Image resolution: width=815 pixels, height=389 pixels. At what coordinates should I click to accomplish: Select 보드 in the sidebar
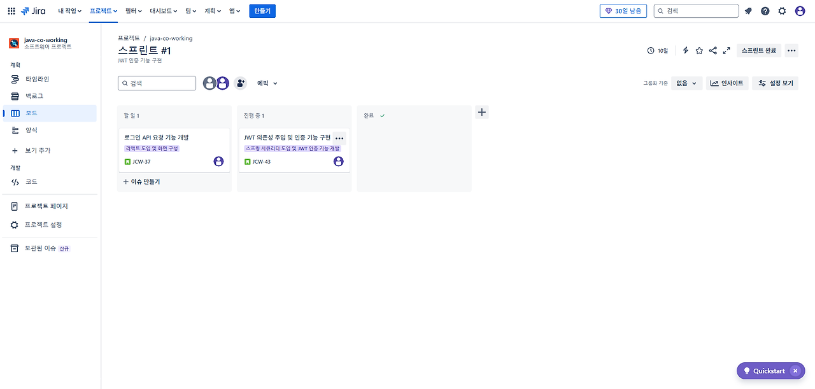coord(50,113)
